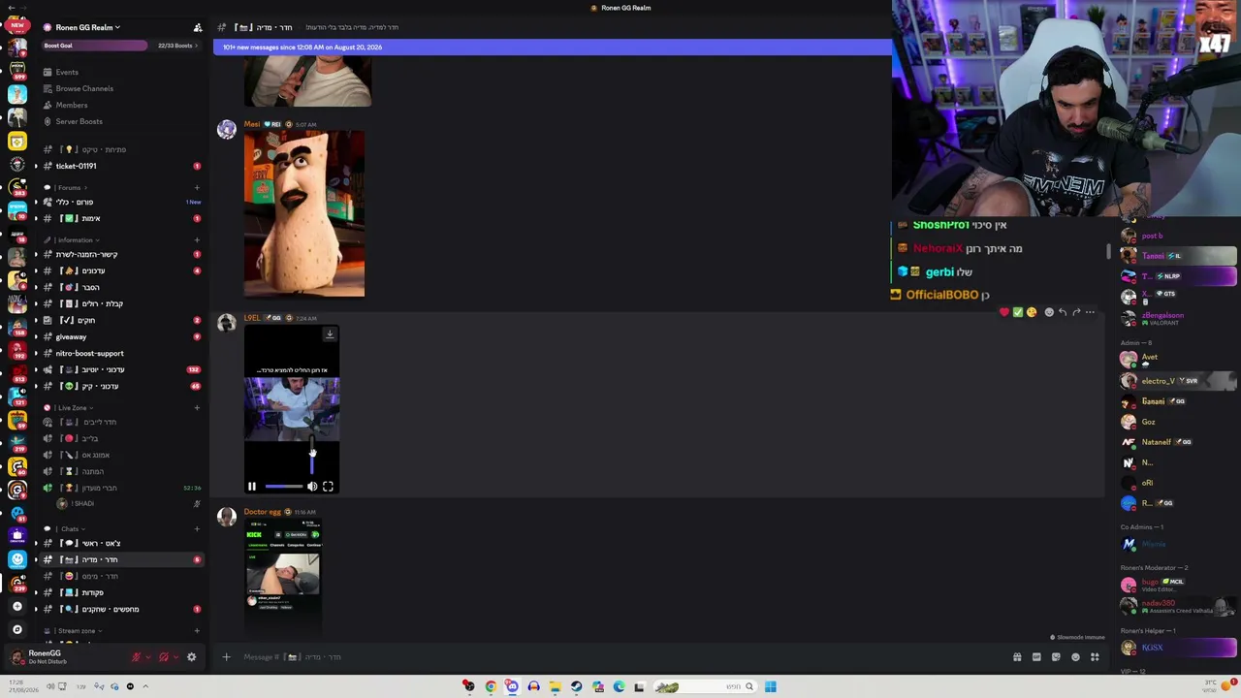Reply to L9EL's message

click(1063, 312)
